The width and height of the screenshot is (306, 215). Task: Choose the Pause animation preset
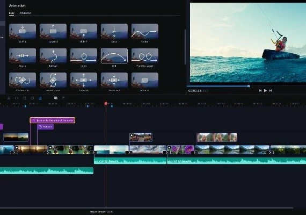point(23,56)
